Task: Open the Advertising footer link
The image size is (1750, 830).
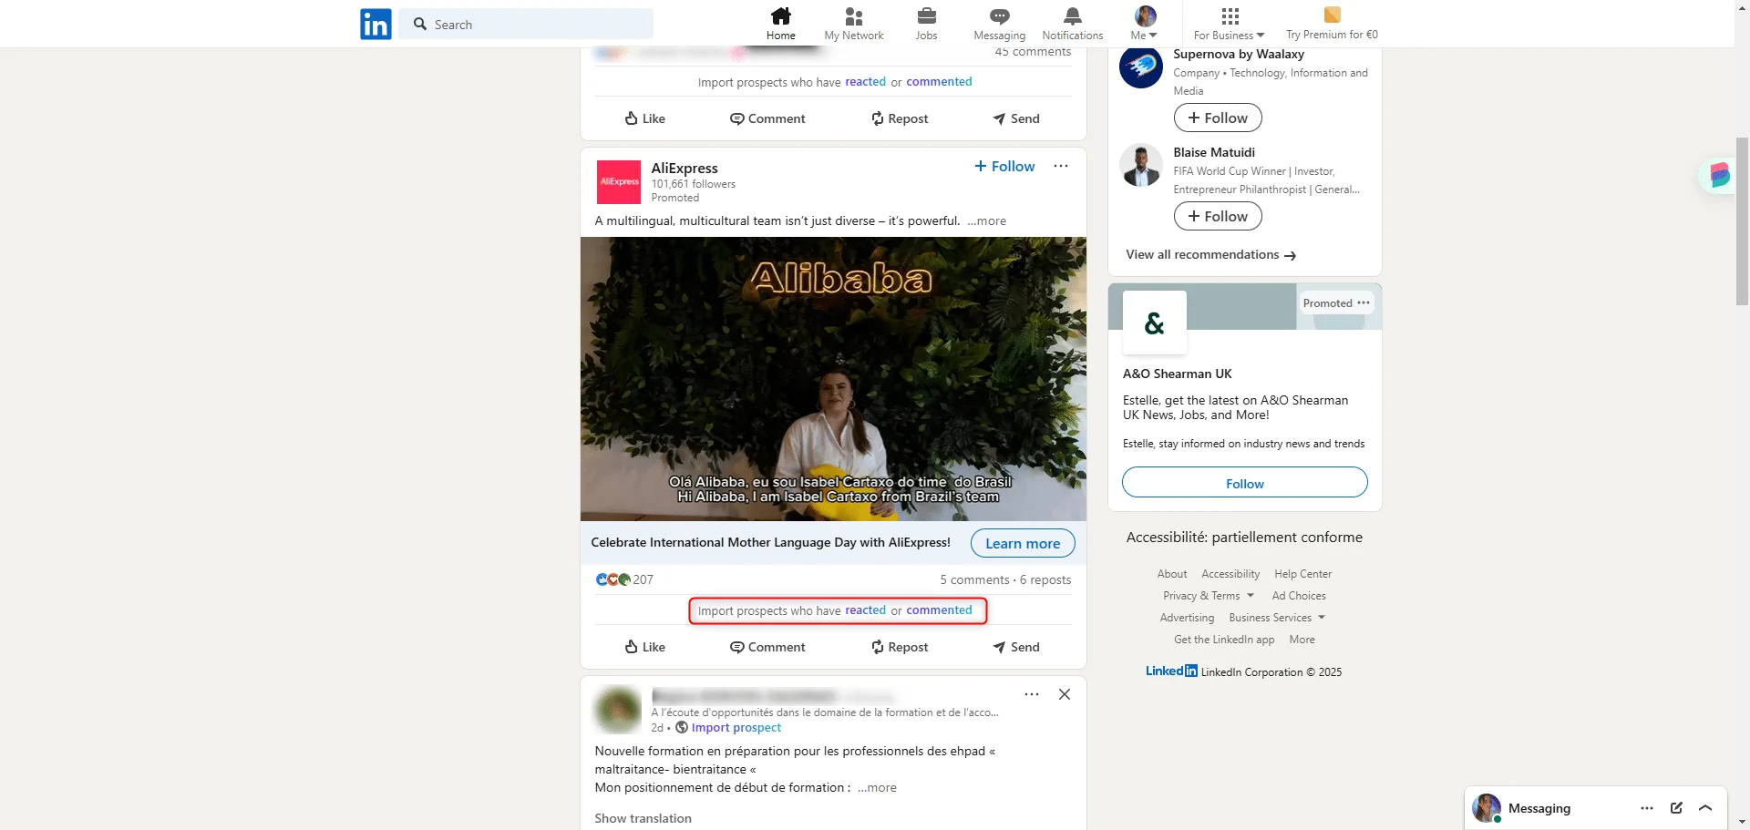Action: [x=1187, y=618]
